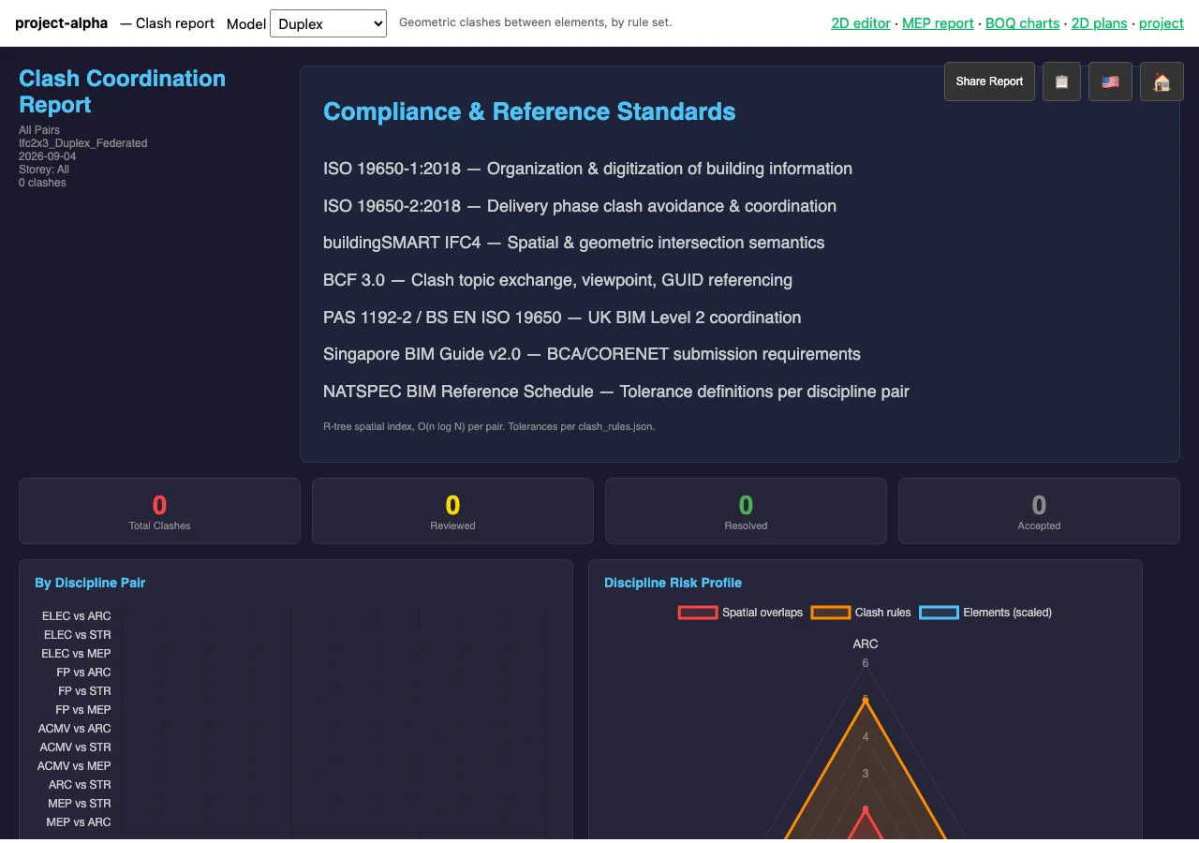This screenshot has width=1199, height=843.
Task: Click the R-tree spatial index footnote
Action: coord(489,426)
